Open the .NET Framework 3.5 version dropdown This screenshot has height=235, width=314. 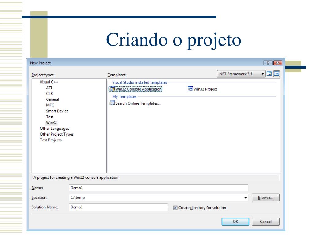tap(241, 74)
